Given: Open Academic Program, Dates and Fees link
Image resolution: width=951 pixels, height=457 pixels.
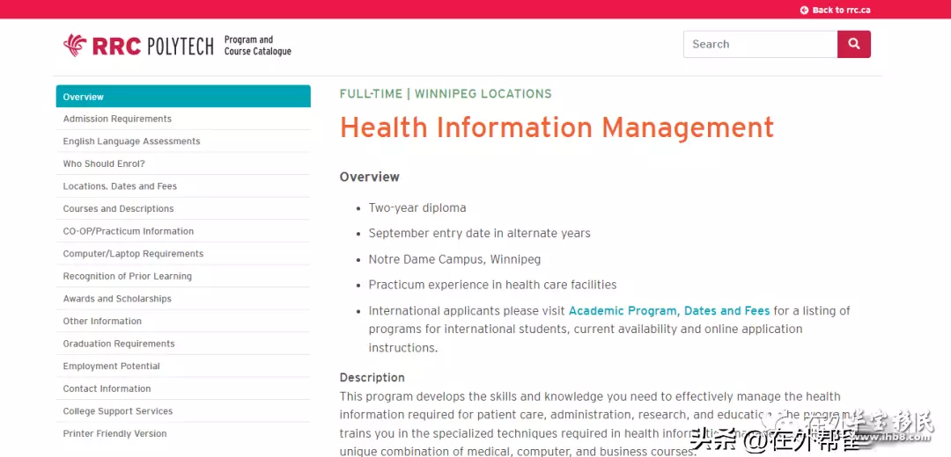Looking at the screenshot, I should tap(668, 310).
